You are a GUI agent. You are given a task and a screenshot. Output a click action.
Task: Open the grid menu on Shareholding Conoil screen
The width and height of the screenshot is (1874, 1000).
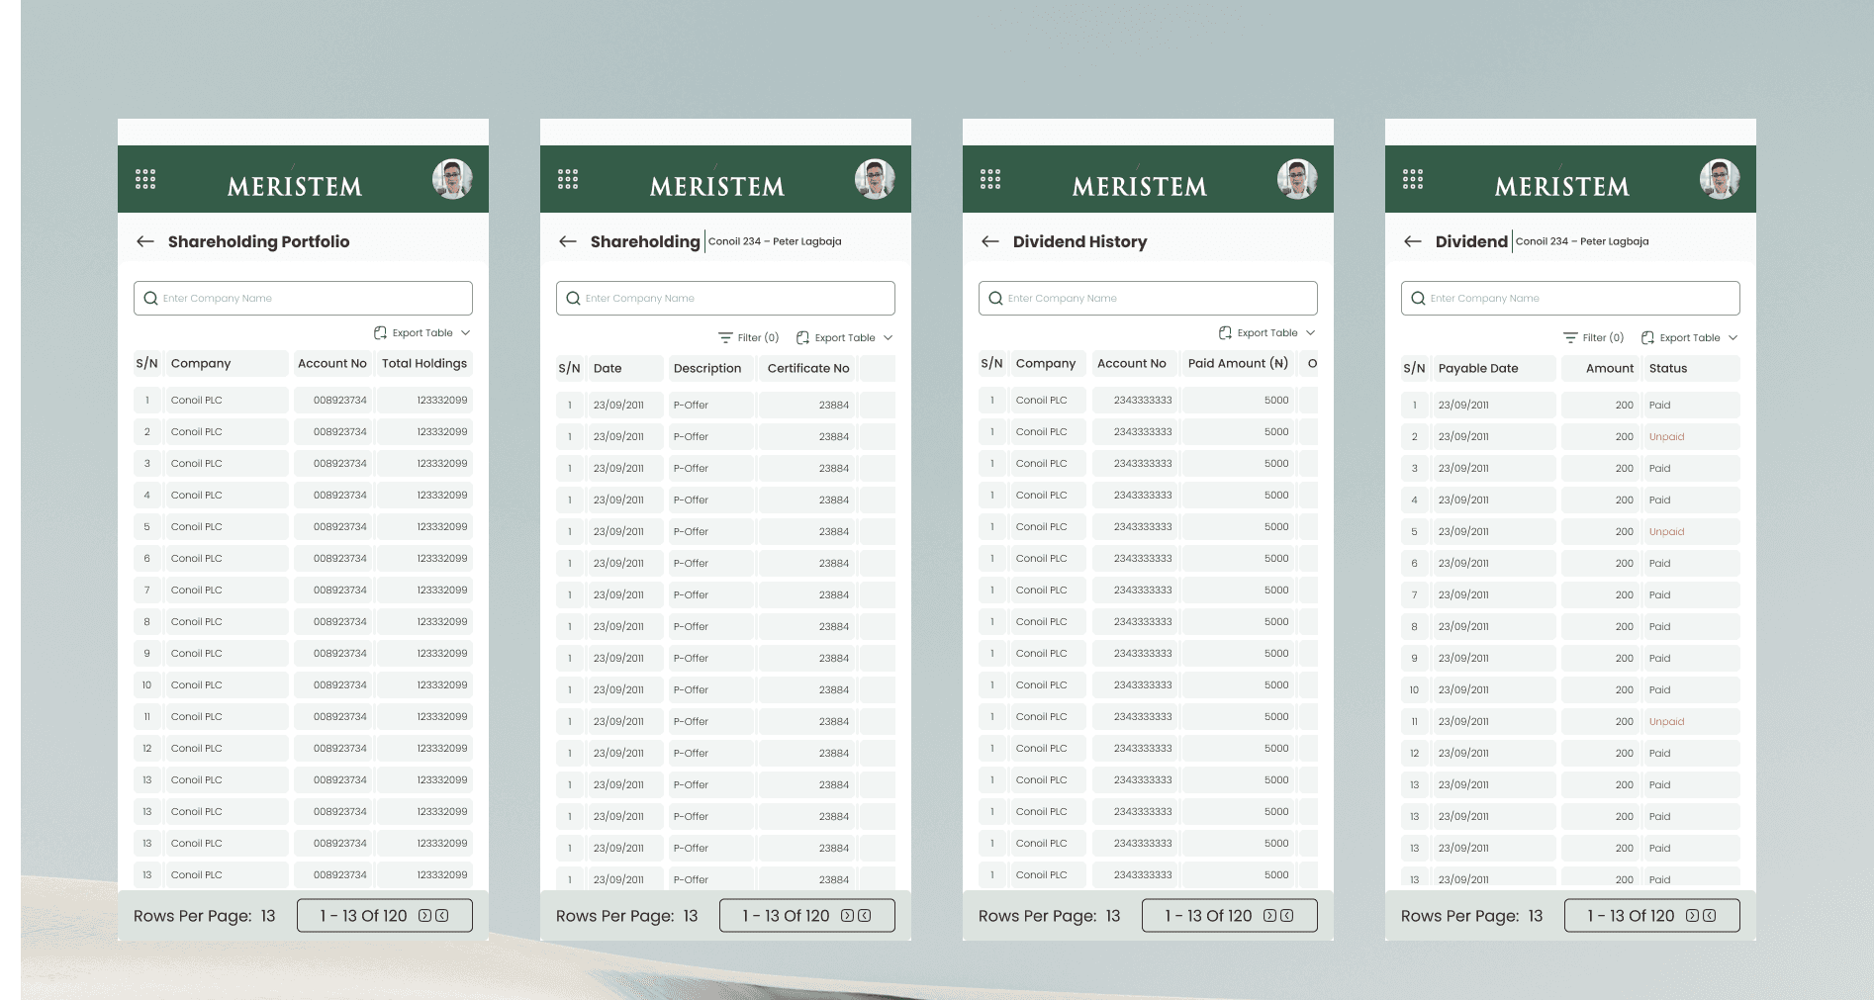(568, 179)
